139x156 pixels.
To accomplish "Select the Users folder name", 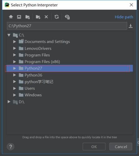I will point(30,88).
